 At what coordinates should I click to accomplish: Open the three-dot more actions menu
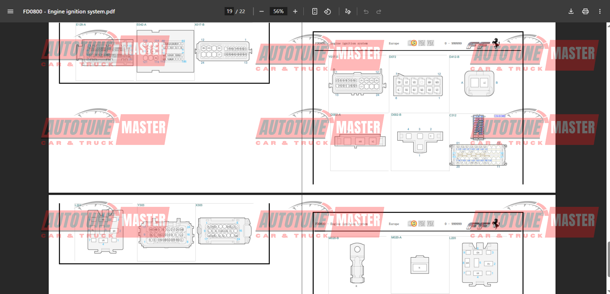tap(600, 11)
